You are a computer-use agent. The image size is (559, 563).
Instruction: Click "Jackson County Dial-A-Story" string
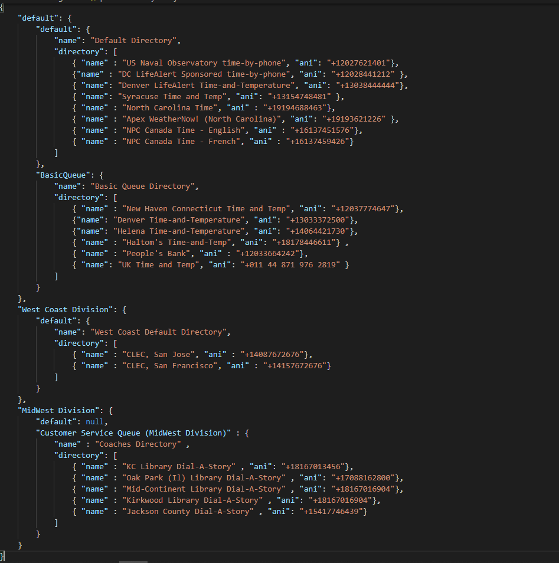tap(188, 512)
